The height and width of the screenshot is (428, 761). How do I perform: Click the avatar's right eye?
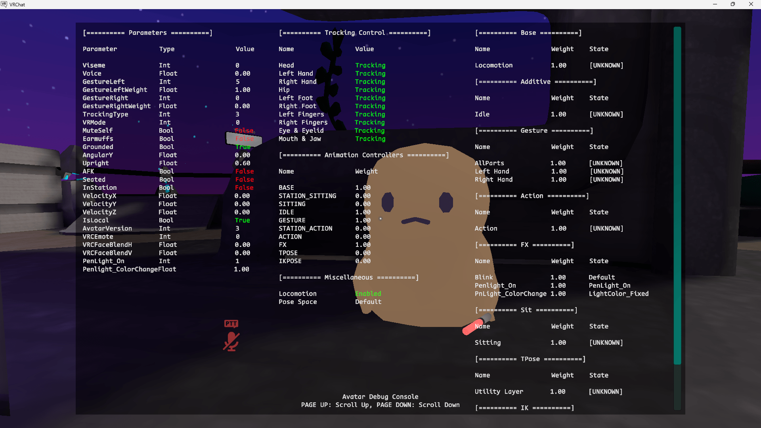click(x=446, y=202)
